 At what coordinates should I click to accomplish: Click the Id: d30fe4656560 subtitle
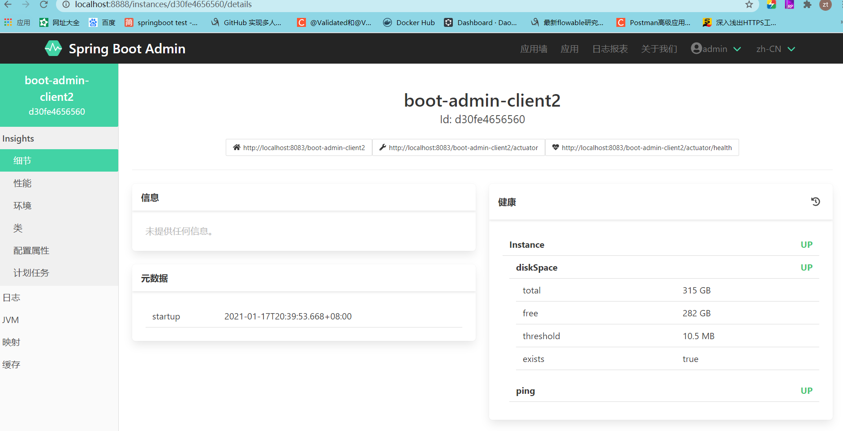click(482, 119)
